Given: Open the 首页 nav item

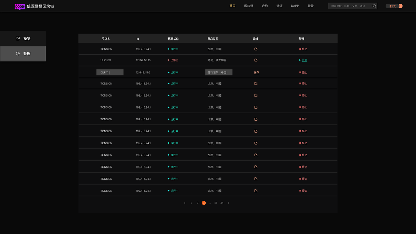Looking at the screenshot, I should click(x=232, y=6).
